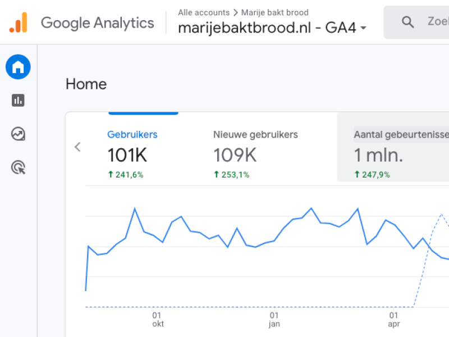Click the Home page title
449x337 pixels.
(x=86, y=84)
